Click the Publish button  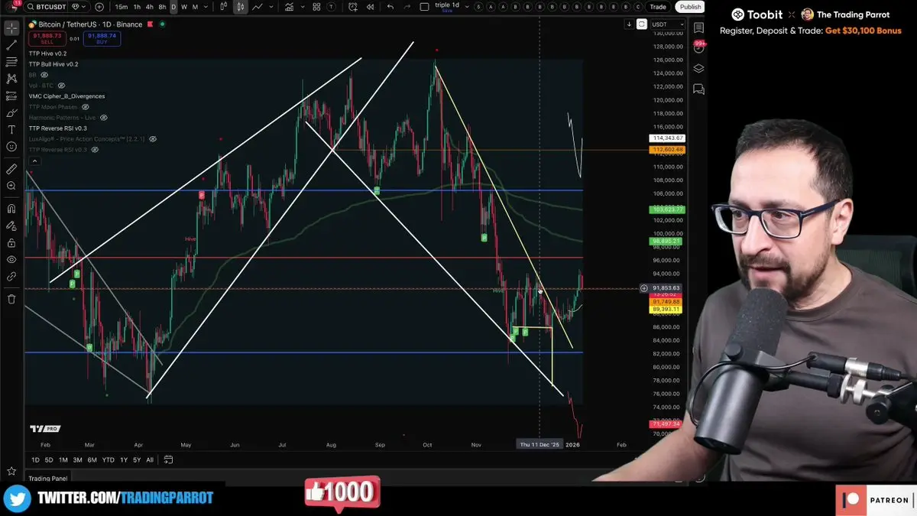click(x=690, y=7)
